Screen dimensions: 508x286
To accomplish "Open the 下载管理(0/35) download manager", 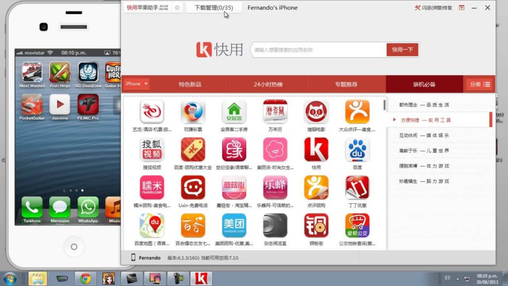I will pos(214,7).
